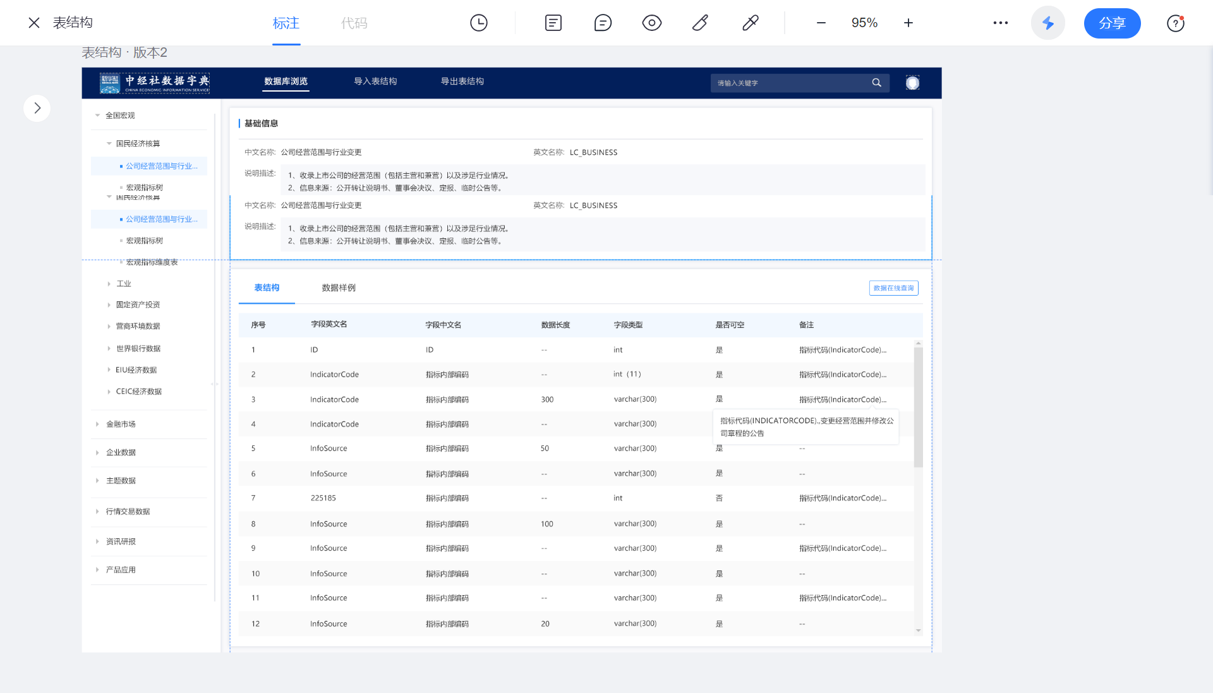
Task: Switch to the 标注 tab
Action: [286, 23]
